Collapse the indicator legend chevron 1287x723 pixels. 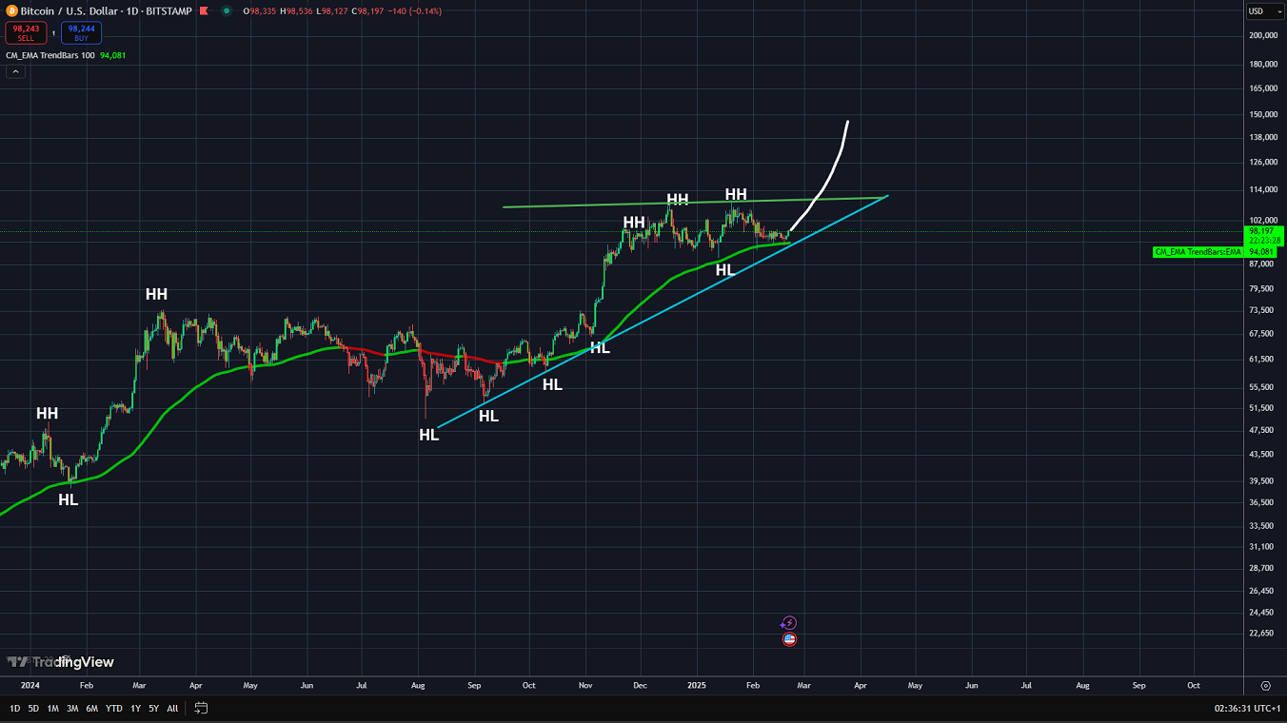[x=15, y=71]
